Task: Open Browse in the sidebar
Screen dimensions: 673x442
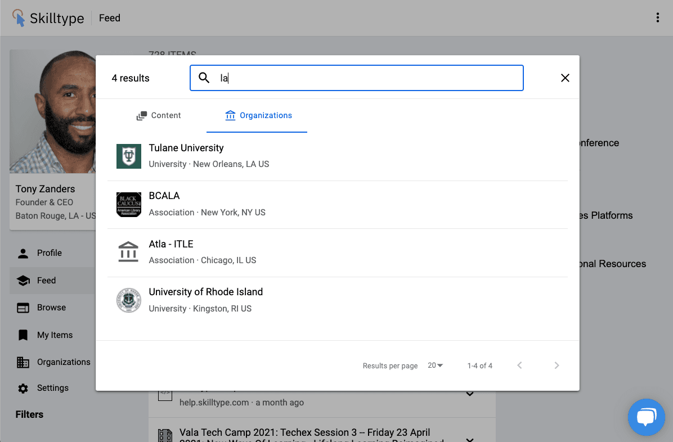Action: pyautogui.click(x=52, y=308)
